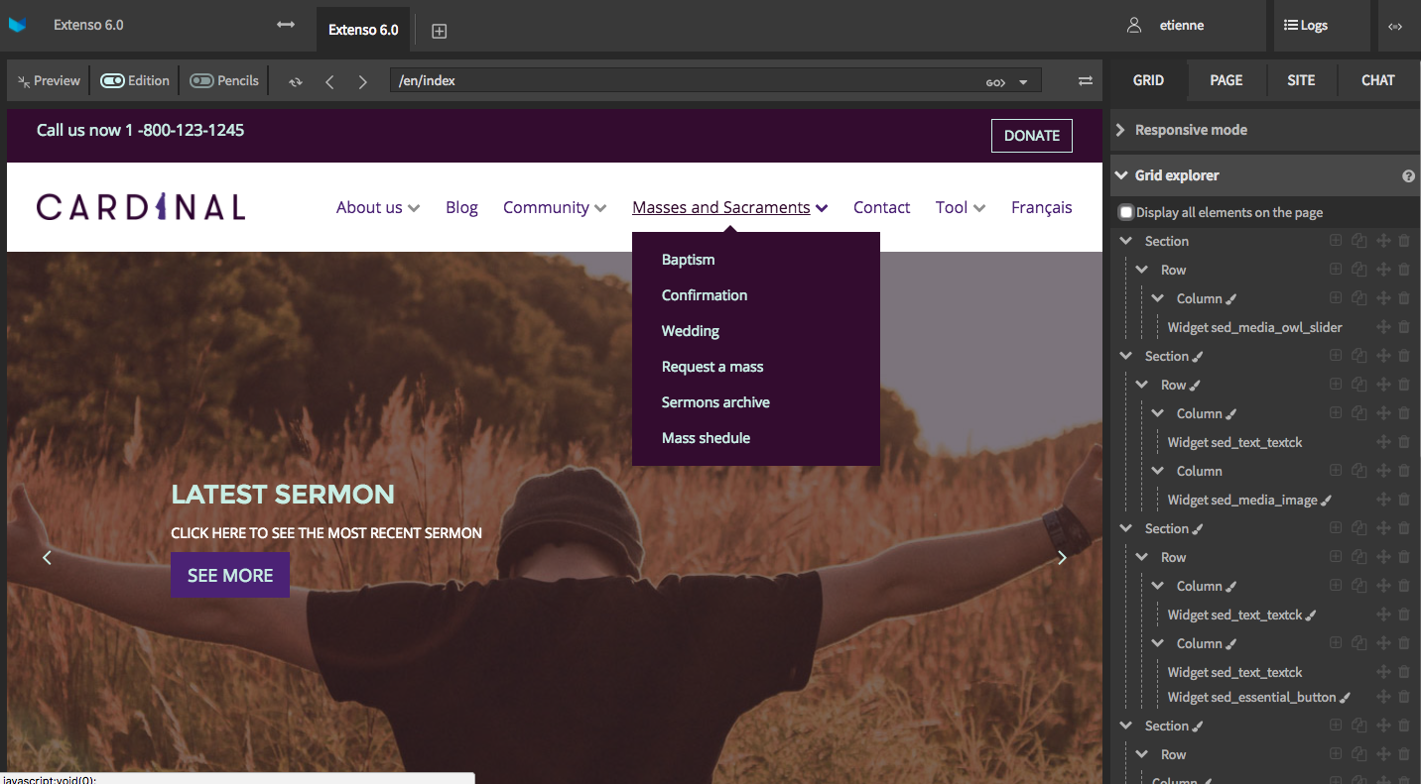
Task: Select Wedding from the submenu
Action: [691, 331]
